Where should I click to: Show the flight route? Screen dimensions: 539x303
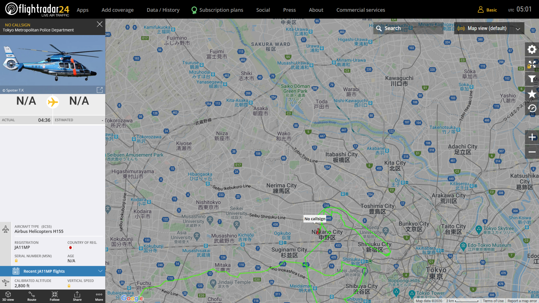(x=32, y=296)
